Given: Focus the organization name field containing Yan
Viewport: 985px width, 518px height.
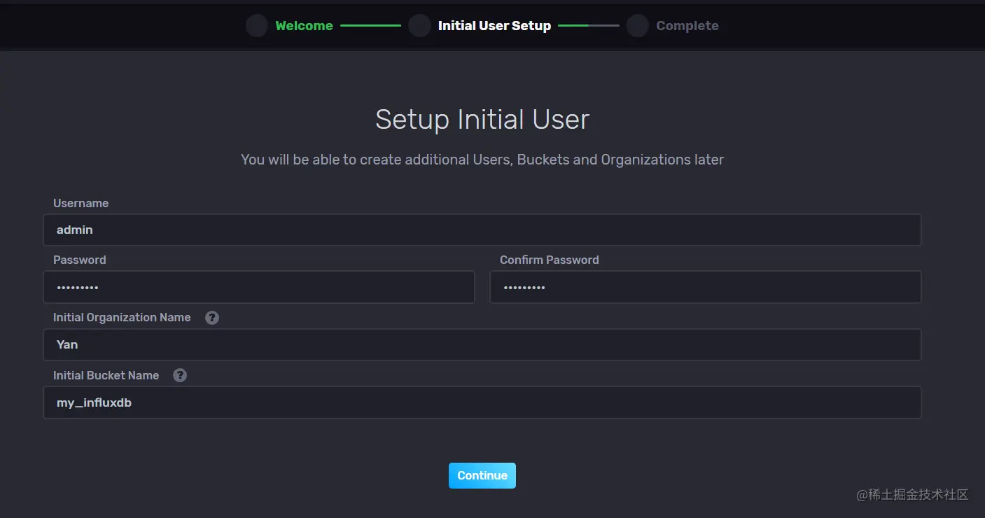Looking at the screenshot, I should pyautogui.click(x=482, y=344).
